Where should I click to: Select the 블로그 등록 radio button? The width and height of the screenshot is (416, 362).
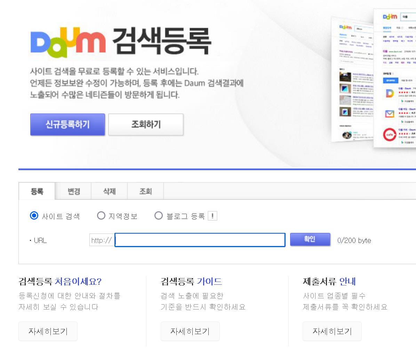coord(159,216)
